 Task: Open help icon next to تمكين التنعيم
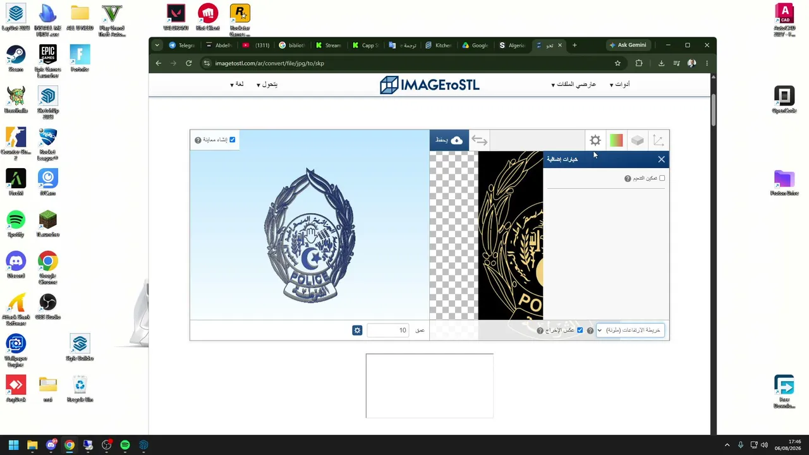tap(628, 179)
